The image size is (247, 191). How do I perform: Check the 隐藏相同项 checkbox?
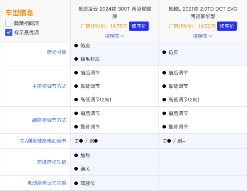point(9,23)
